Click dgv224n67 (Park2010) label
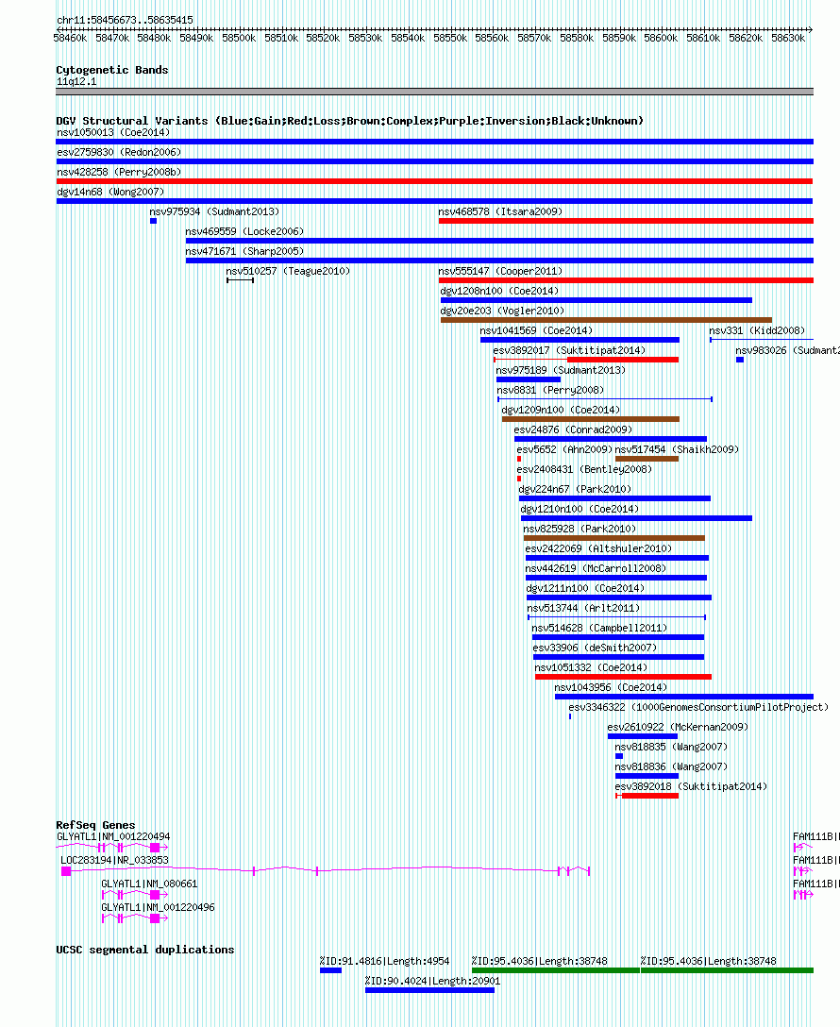Image resolution: width=840 pixels, height=1027 pixels. pos(575,489)
